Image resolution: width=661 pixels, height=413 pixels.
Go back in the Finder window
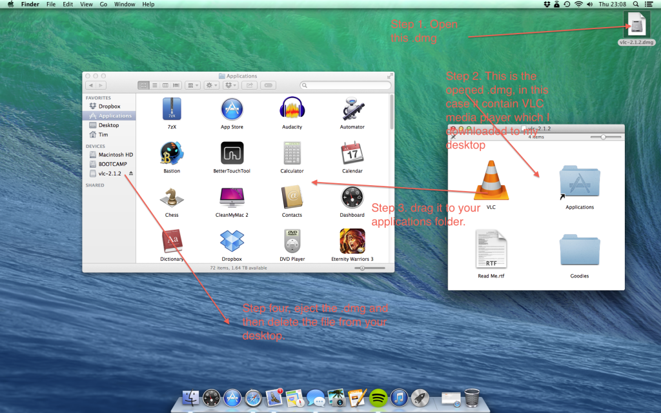point(90,85)
